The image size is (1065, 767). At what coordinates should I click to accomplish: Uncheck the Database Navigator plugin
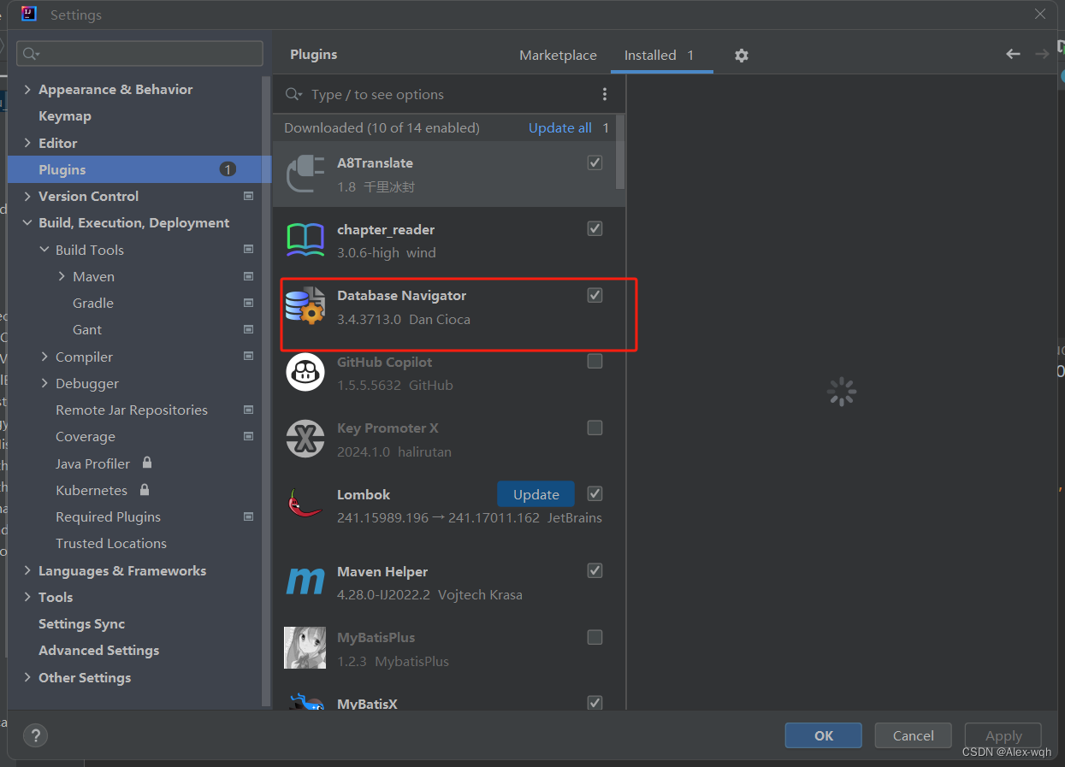(x=595, y=295)
